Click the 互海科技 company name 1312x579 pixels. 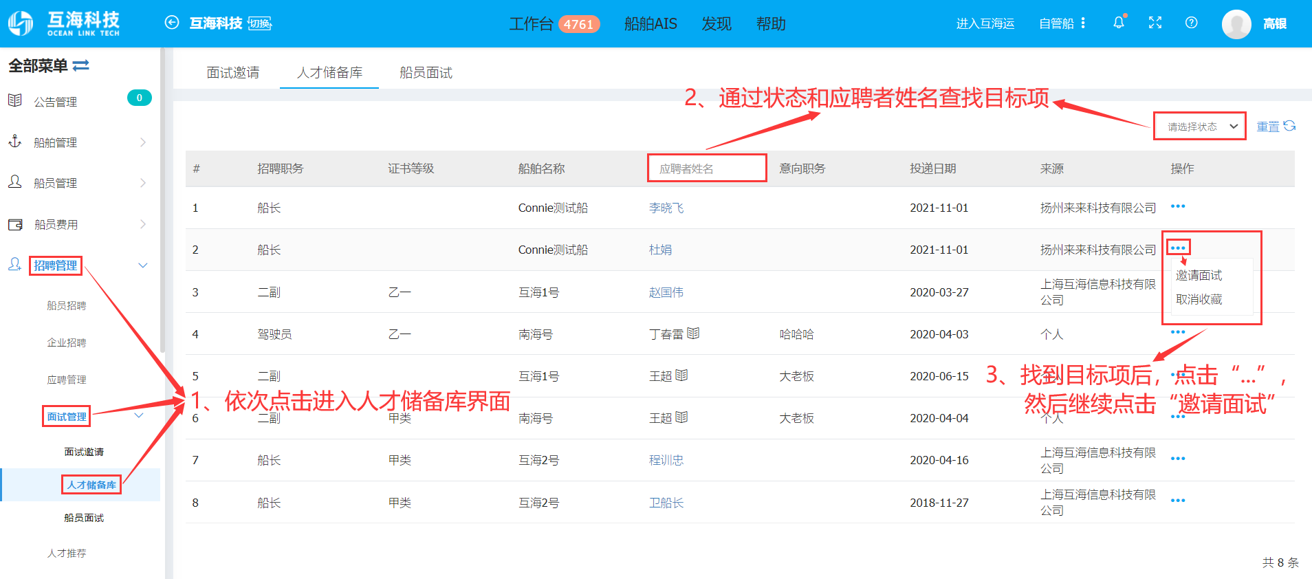(216, 23)
